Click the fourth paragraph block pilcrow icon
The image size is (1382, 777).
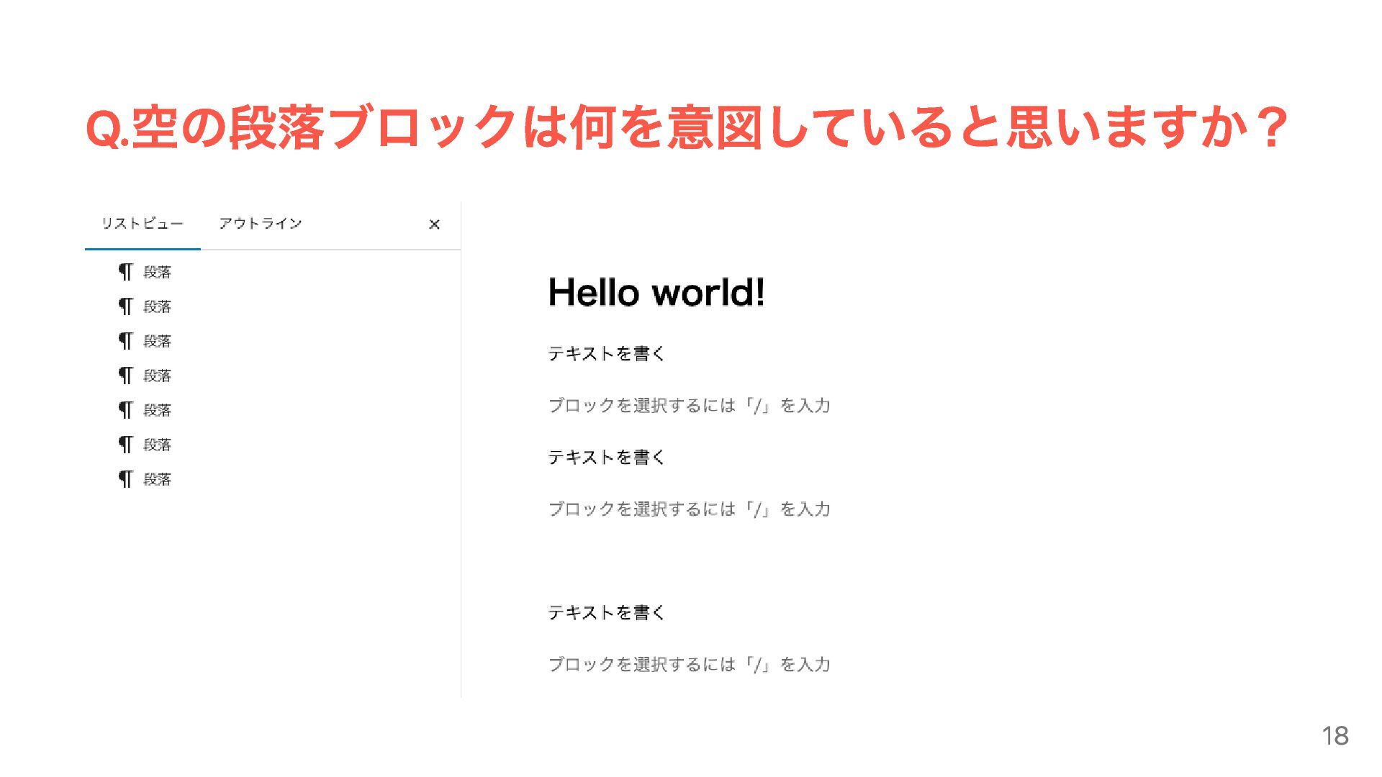[126, 376]
